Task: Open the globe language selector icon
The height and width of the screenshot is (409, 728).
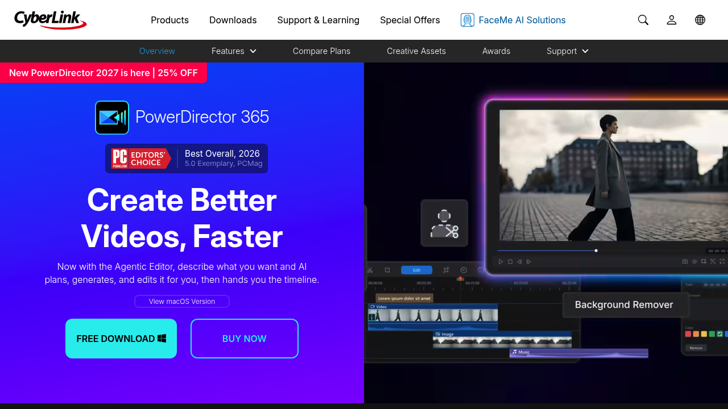Action: pos(700,20)
